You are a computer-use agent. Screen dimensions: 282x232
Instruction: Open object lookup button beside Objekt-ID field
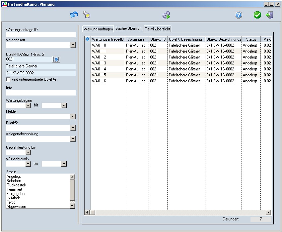coord(56,59)
